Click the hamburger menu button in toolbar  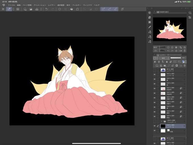point(3,9)
